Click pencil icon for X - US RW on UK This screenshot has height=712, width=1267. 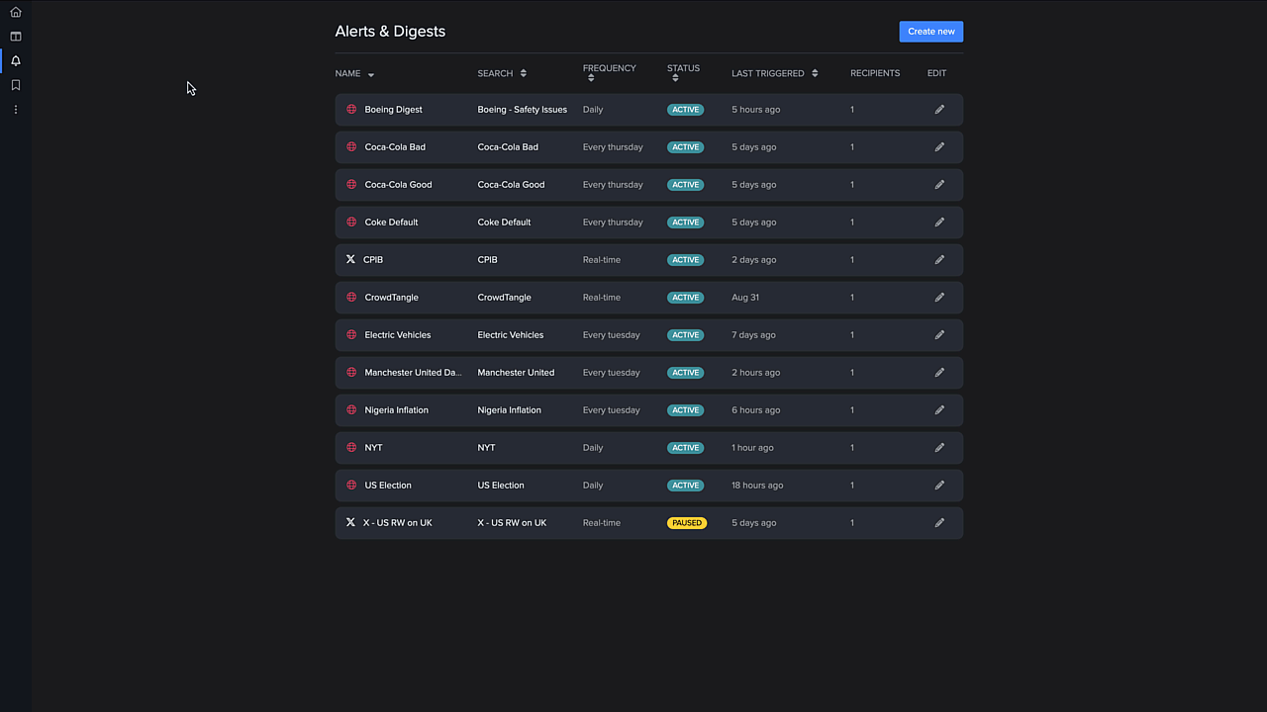(x=939, y=523)
